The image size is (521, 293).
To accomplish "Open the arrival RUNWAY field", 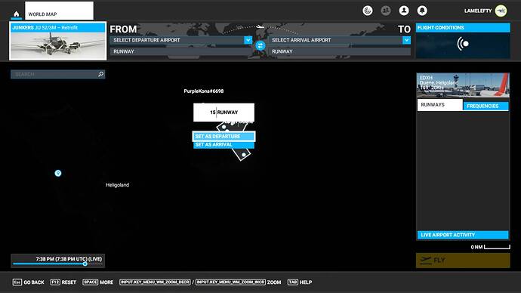I will (340, 51).
